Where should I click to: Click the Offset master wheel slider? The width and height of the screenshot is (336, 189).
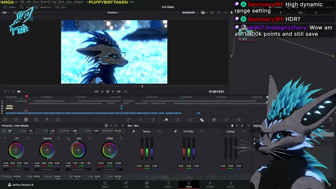pyautogui.click(x=109, y=169)
